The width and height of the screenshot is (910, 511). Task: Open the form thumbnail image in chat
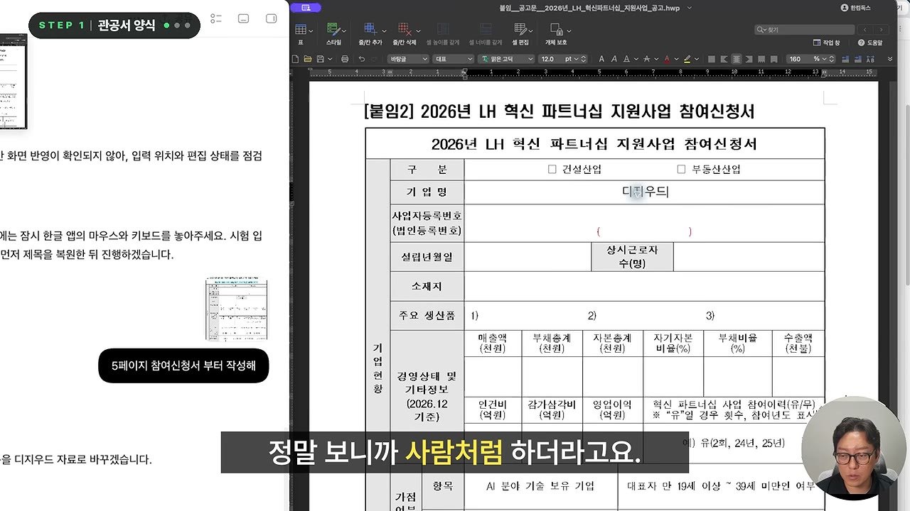click(237, 309)
